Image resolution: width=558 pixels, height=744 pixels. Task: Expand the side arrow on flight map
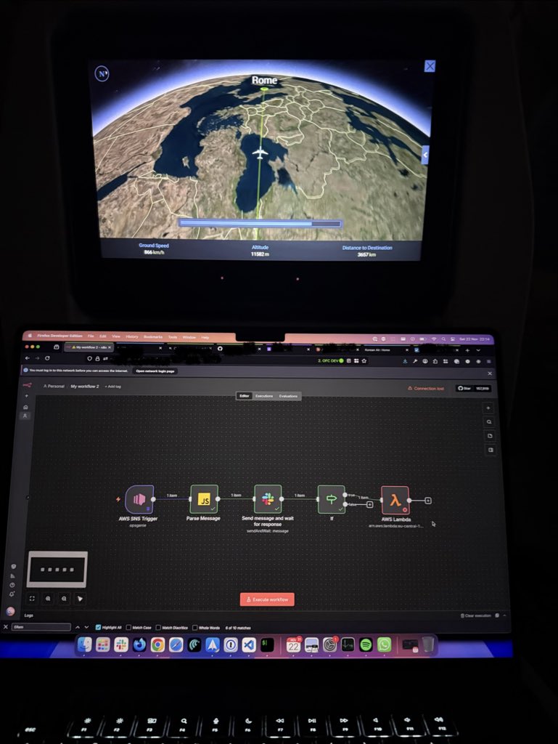tap(425, 155)
